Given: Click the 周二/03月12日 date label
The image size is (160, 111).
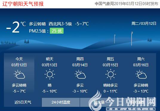Looking at the screenshot, I should 144,24.
